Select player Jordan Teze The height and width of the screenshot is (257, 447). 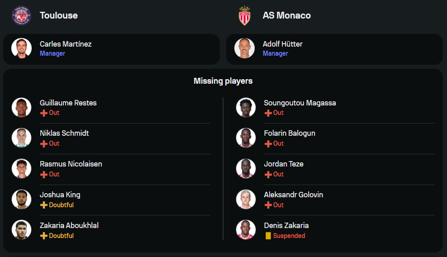click(x=284, y=164)
